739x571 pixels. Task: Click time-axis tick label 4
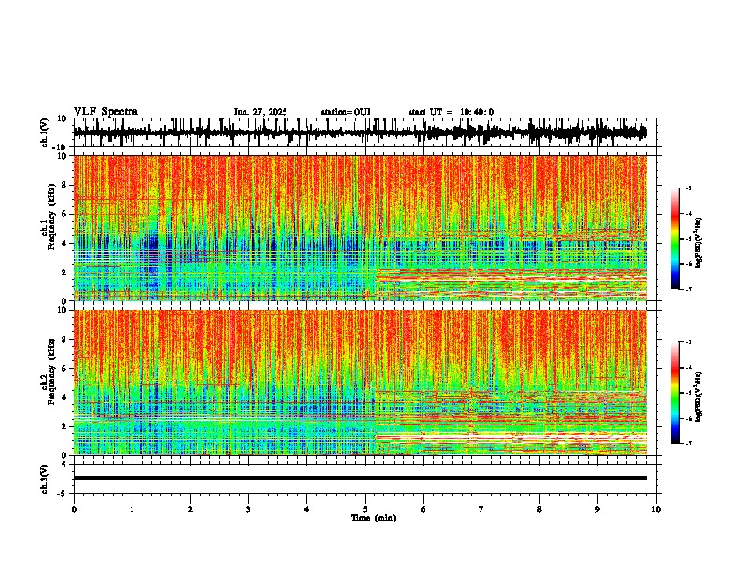[307, 509]
